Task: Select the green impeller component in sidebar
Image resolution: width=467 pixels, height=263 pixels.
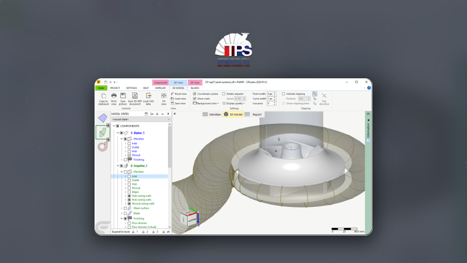Action: [x=103, y=133]
